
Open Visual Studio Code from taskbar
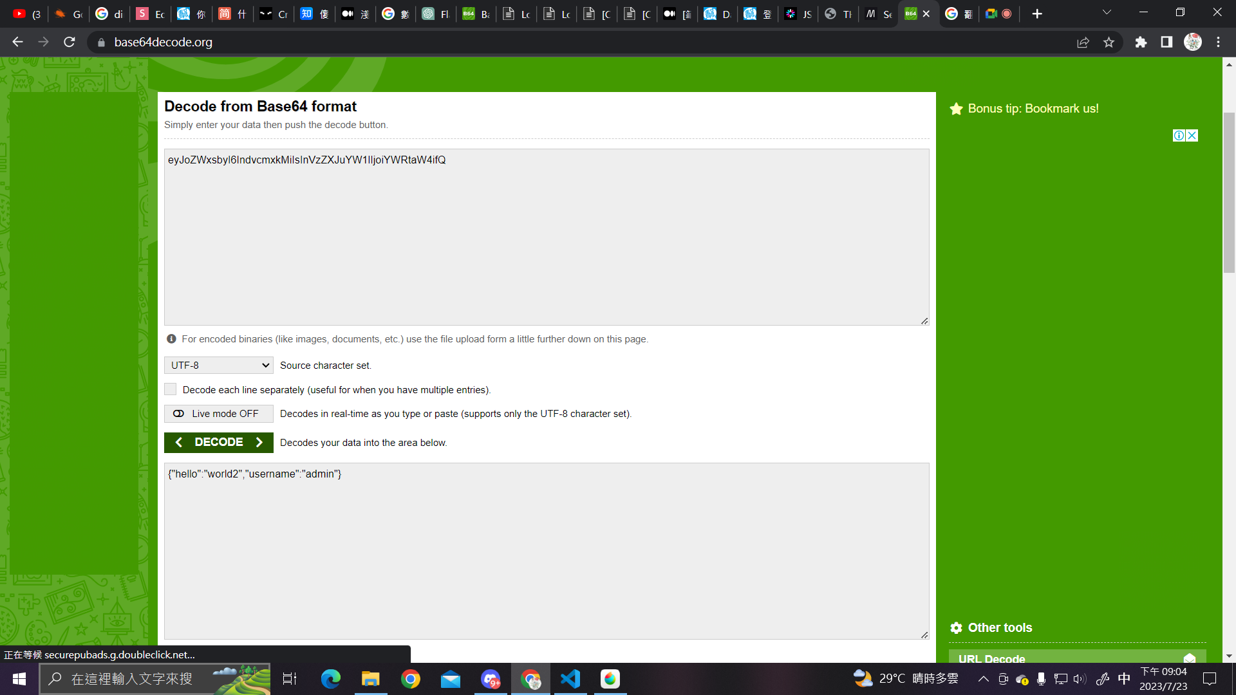(570, 679)
